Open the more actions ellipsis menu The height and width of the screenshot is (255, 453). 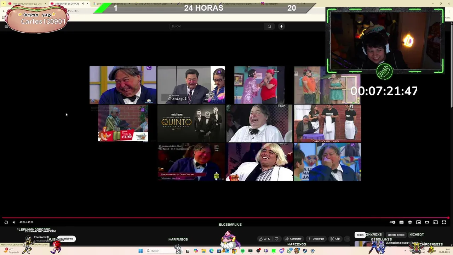[347, 239]
